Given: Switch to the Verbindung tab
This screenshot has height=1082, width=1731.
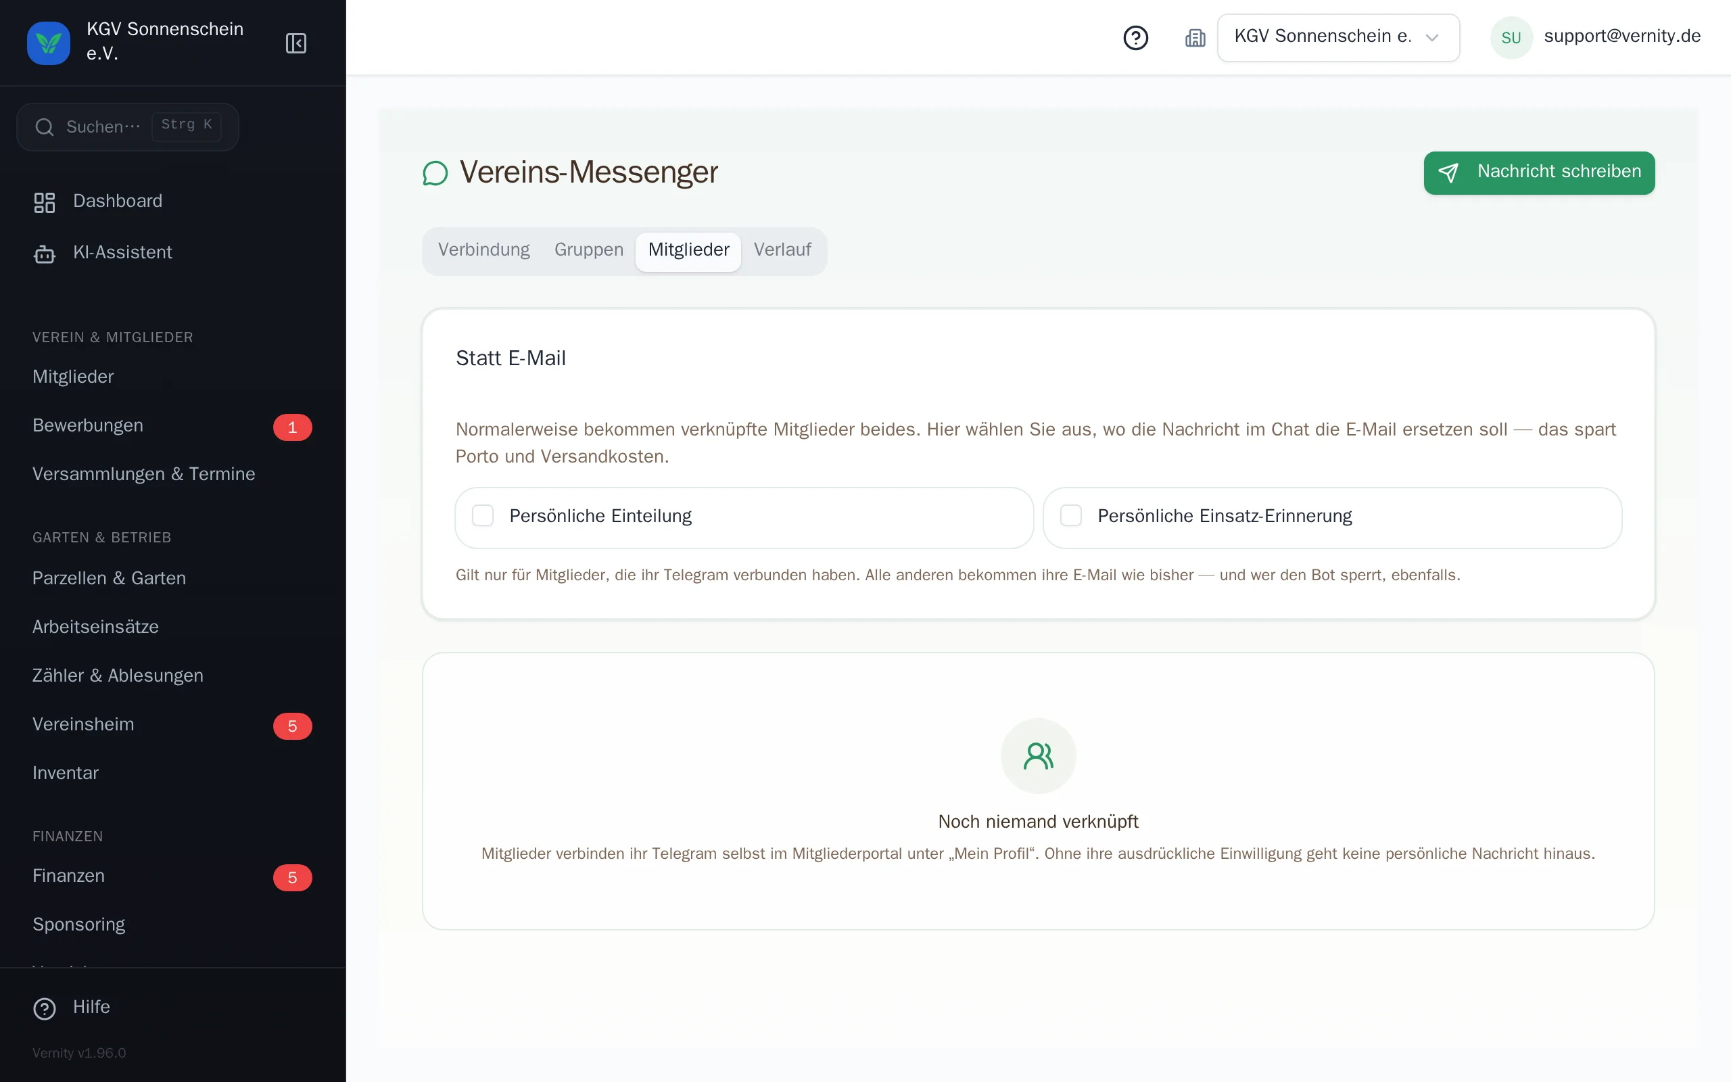Looking at the screenshot, I should coord(484,250).
